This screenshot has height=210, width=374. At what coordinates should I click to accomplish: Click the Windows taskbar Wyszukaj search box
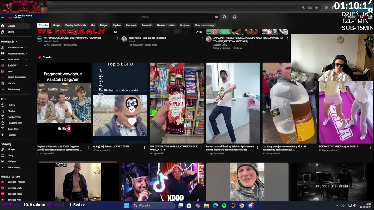click(x=153, y=206)
